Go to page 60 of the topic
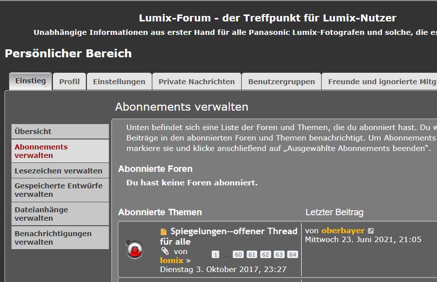437x282 pixels. click(x=238, y=255)
